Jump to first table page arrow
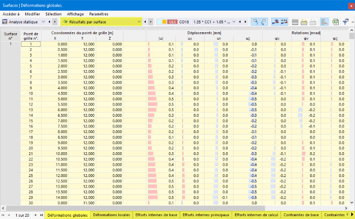 (3, 215)
